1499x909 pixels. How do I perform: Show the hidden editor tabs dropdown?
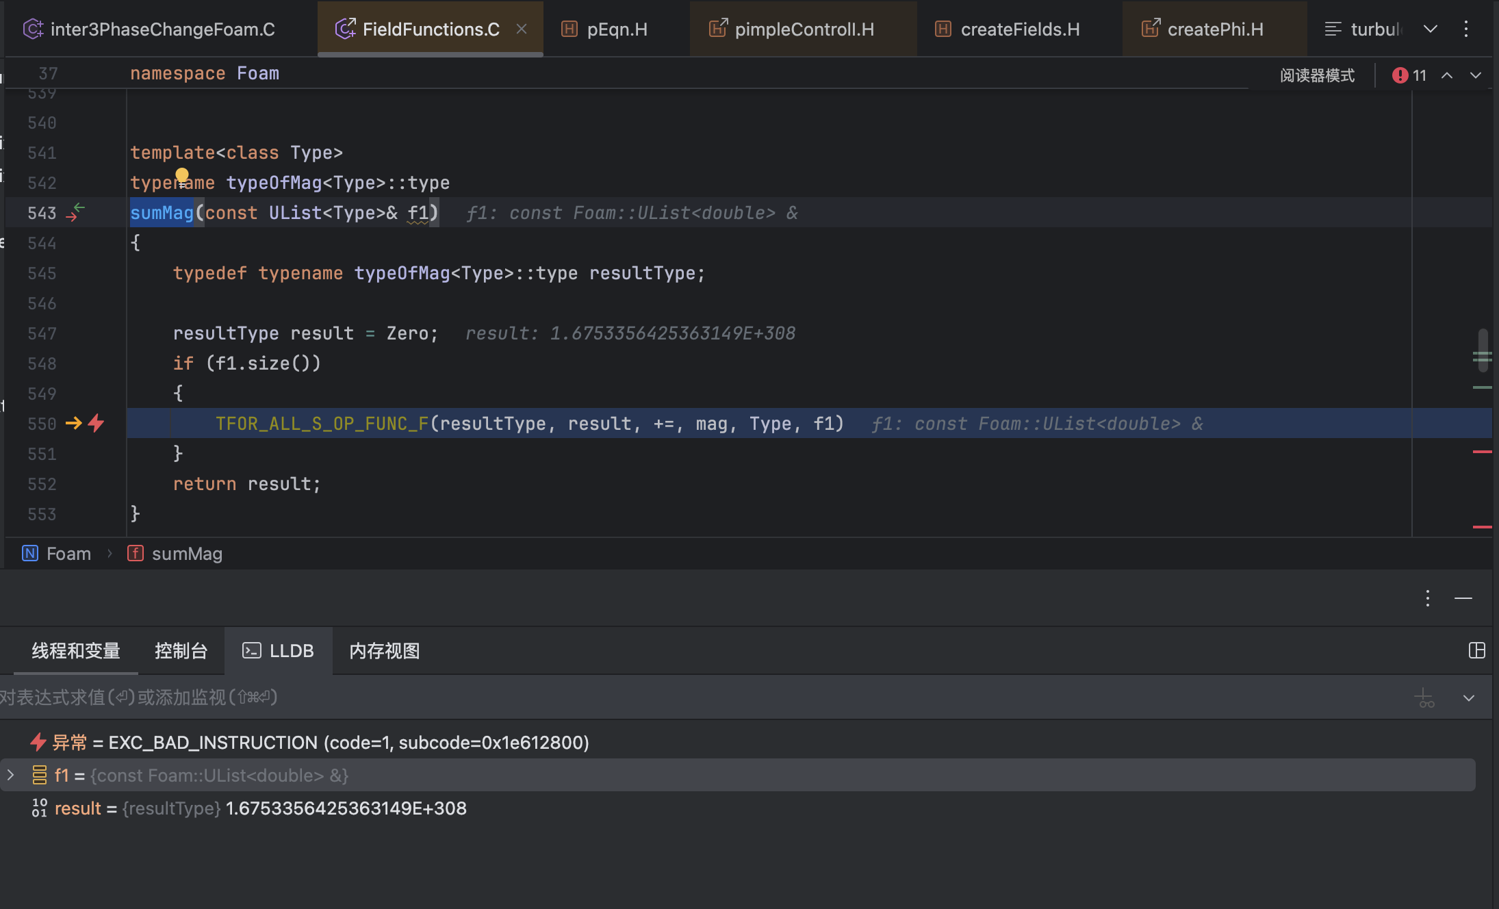coord(1431,29)
